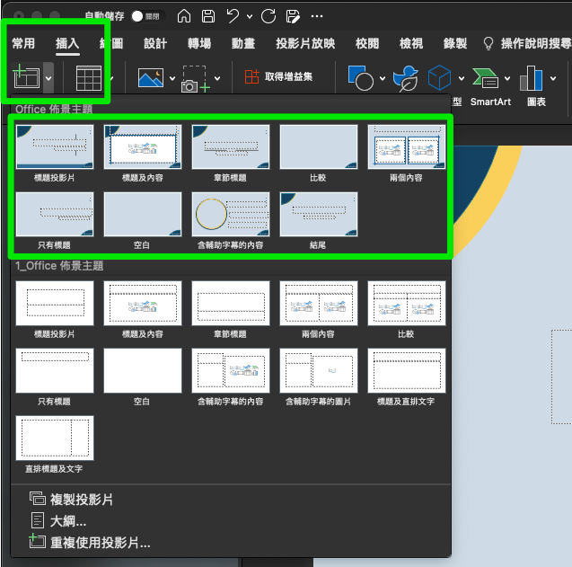Toggle the AutoSave switch
The height and width of the screenshot is (567, 572).
coord(148,16)
